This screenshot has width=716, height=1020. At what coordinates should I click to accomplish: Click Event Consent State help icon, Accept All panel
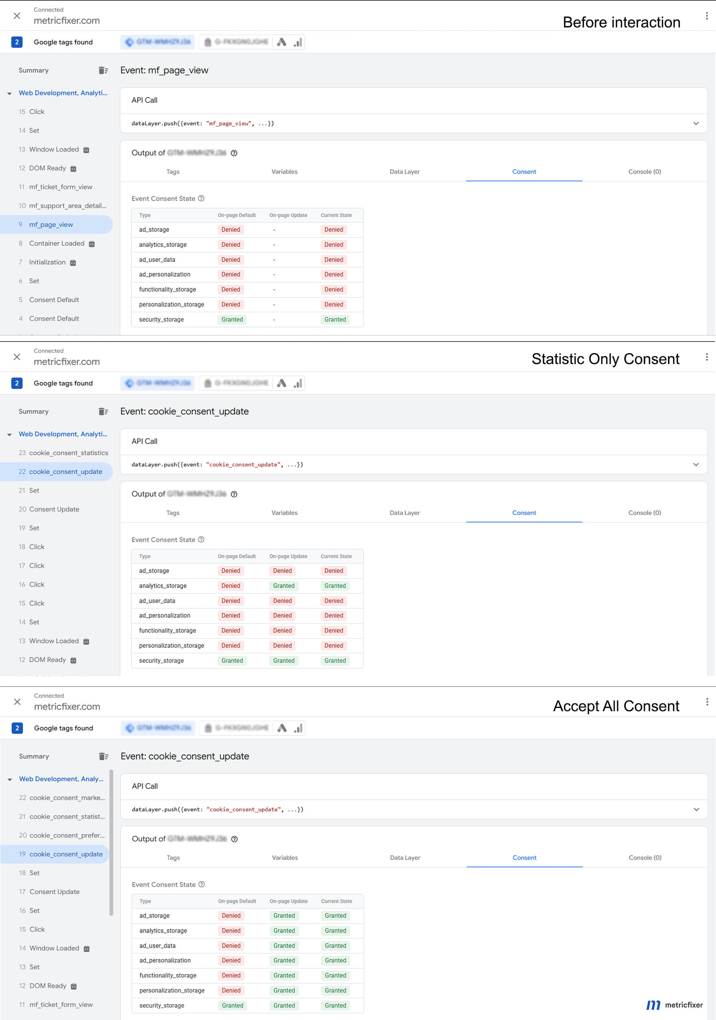[202, 885]
